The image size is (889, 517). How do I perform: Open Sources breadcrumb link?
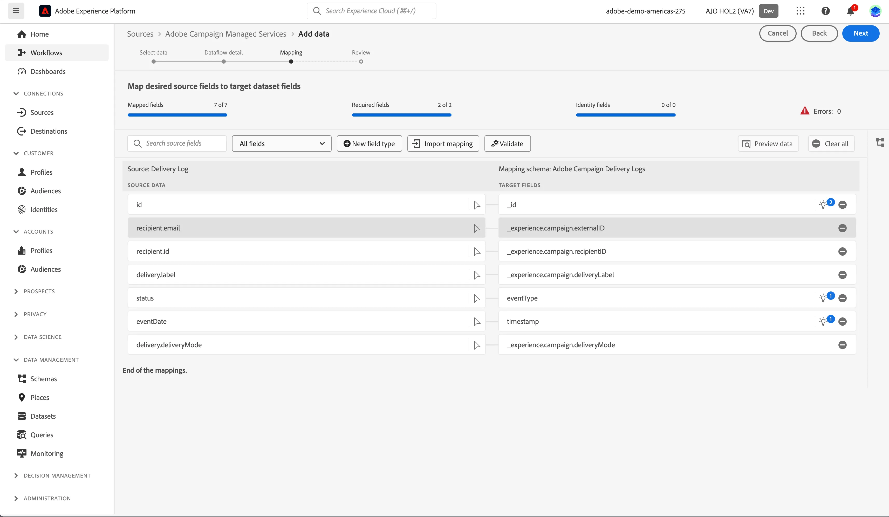click(x=140, y=33)
